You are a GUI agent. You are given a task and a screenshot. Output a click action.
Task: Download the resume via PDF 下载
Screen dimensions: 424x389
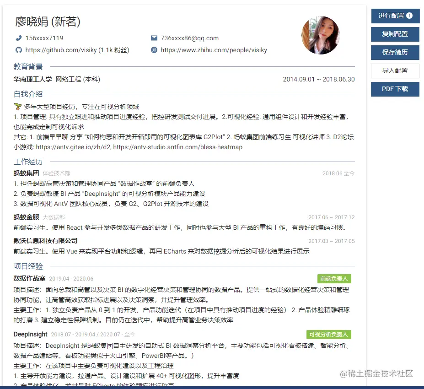click(x=395, y=89)
